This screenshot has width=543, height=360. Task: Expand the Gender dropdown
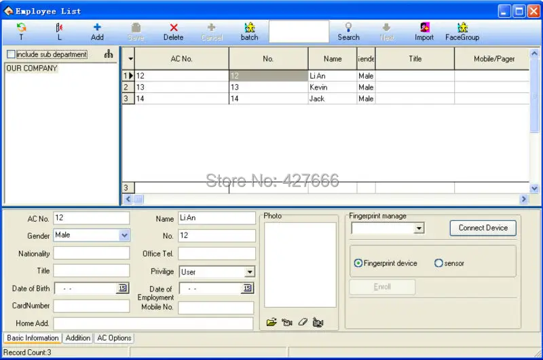click(x=124, y=235)
